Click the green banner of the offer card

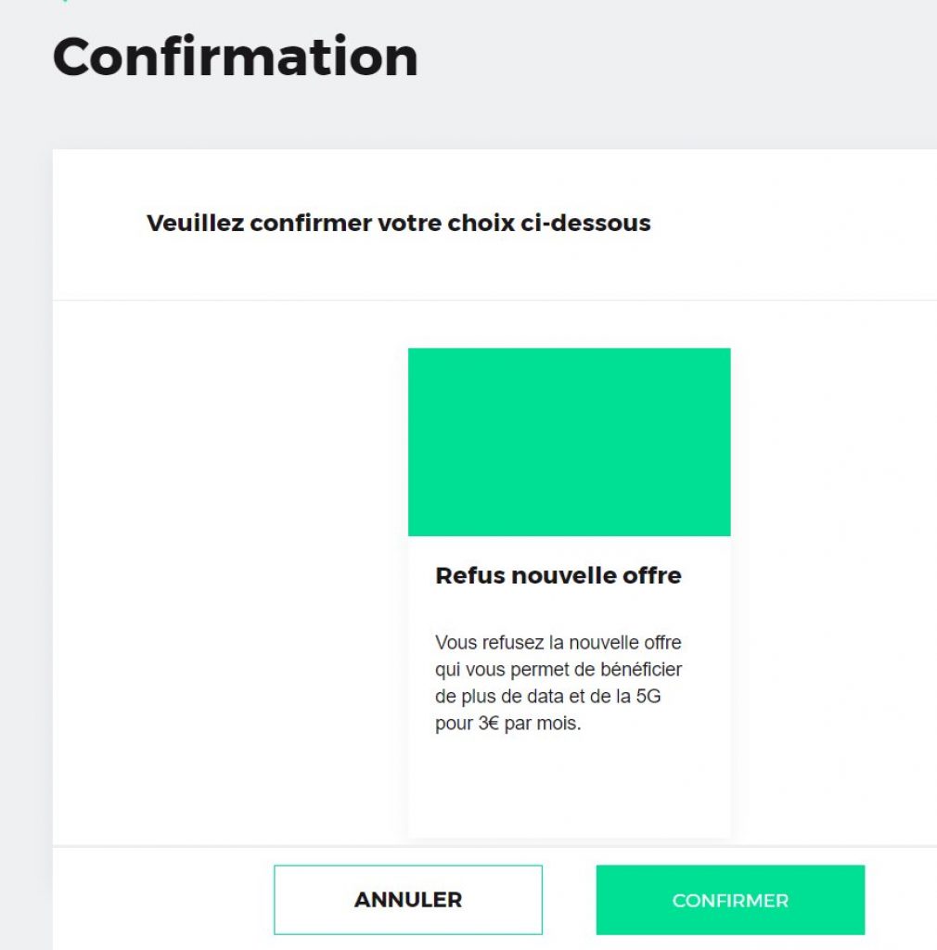569,442
